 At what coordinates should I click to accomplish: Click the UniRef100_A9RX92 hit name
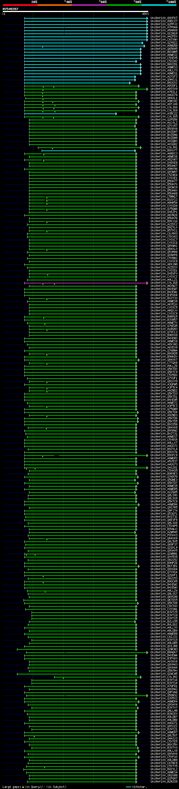coord(164,101)
